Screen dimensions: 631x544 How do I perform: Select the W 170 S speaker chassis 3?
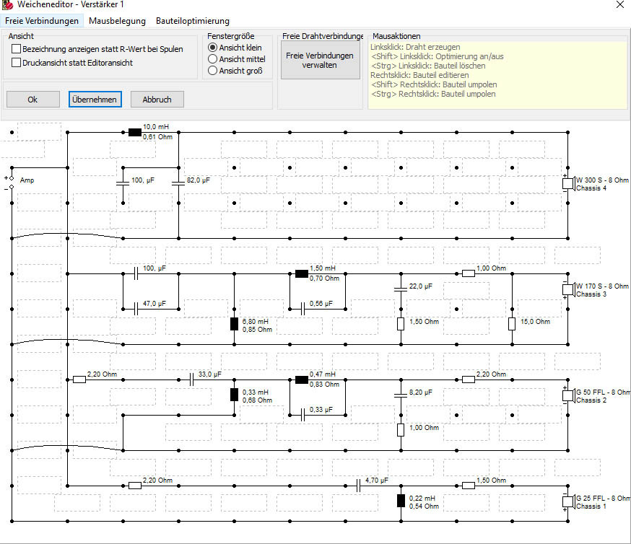(x=567, y=290)
